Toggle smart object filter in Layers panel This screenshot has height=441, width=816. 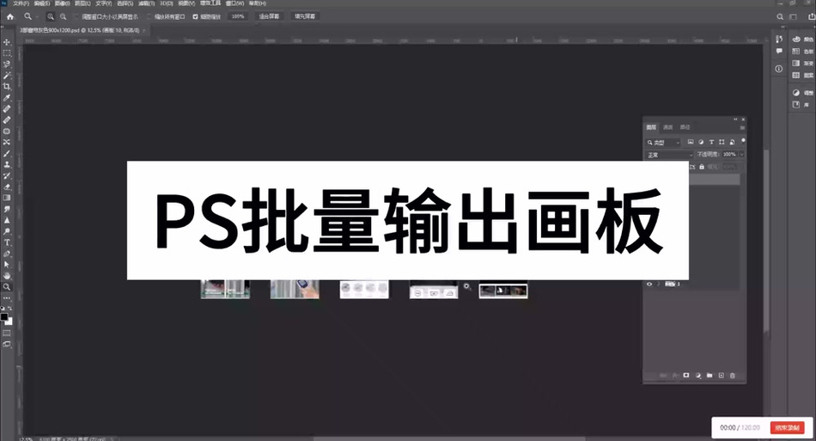tap(732, 142)
